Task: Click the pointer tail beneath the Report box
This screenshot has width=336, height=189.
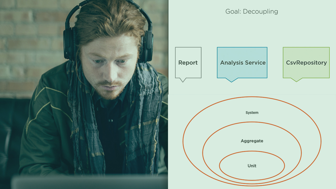Action: point(182,80)
